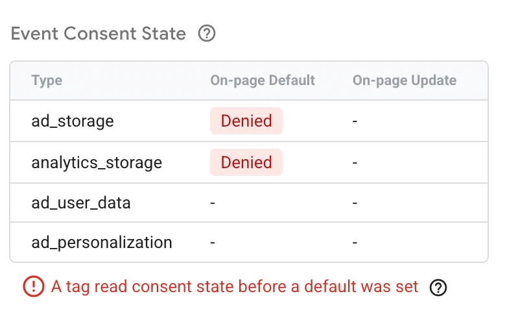The width and height of the screenshot is (507, 322).
Task: Click the ad_personalization consent type
Action: pos(102,243)
